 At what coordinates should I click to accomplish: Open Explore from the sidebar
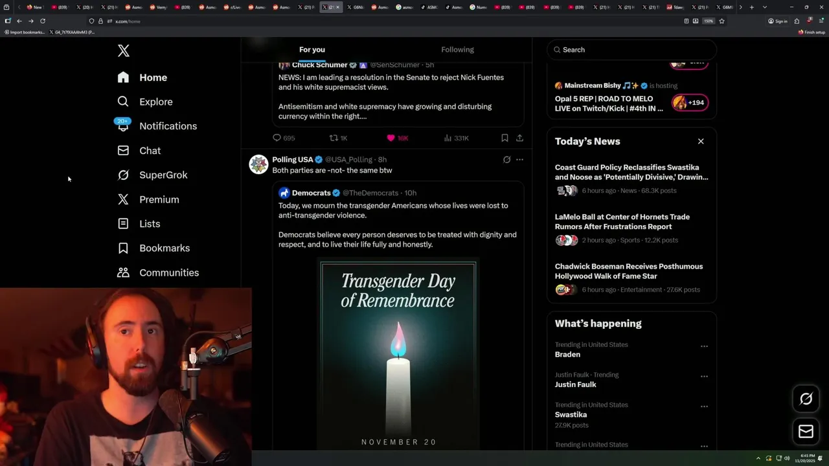click(x=144, y=102)
